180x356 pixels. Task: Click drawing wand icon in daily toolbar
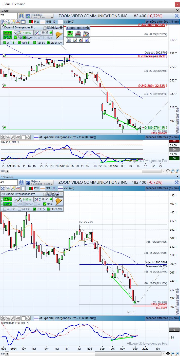click(13, 22)
